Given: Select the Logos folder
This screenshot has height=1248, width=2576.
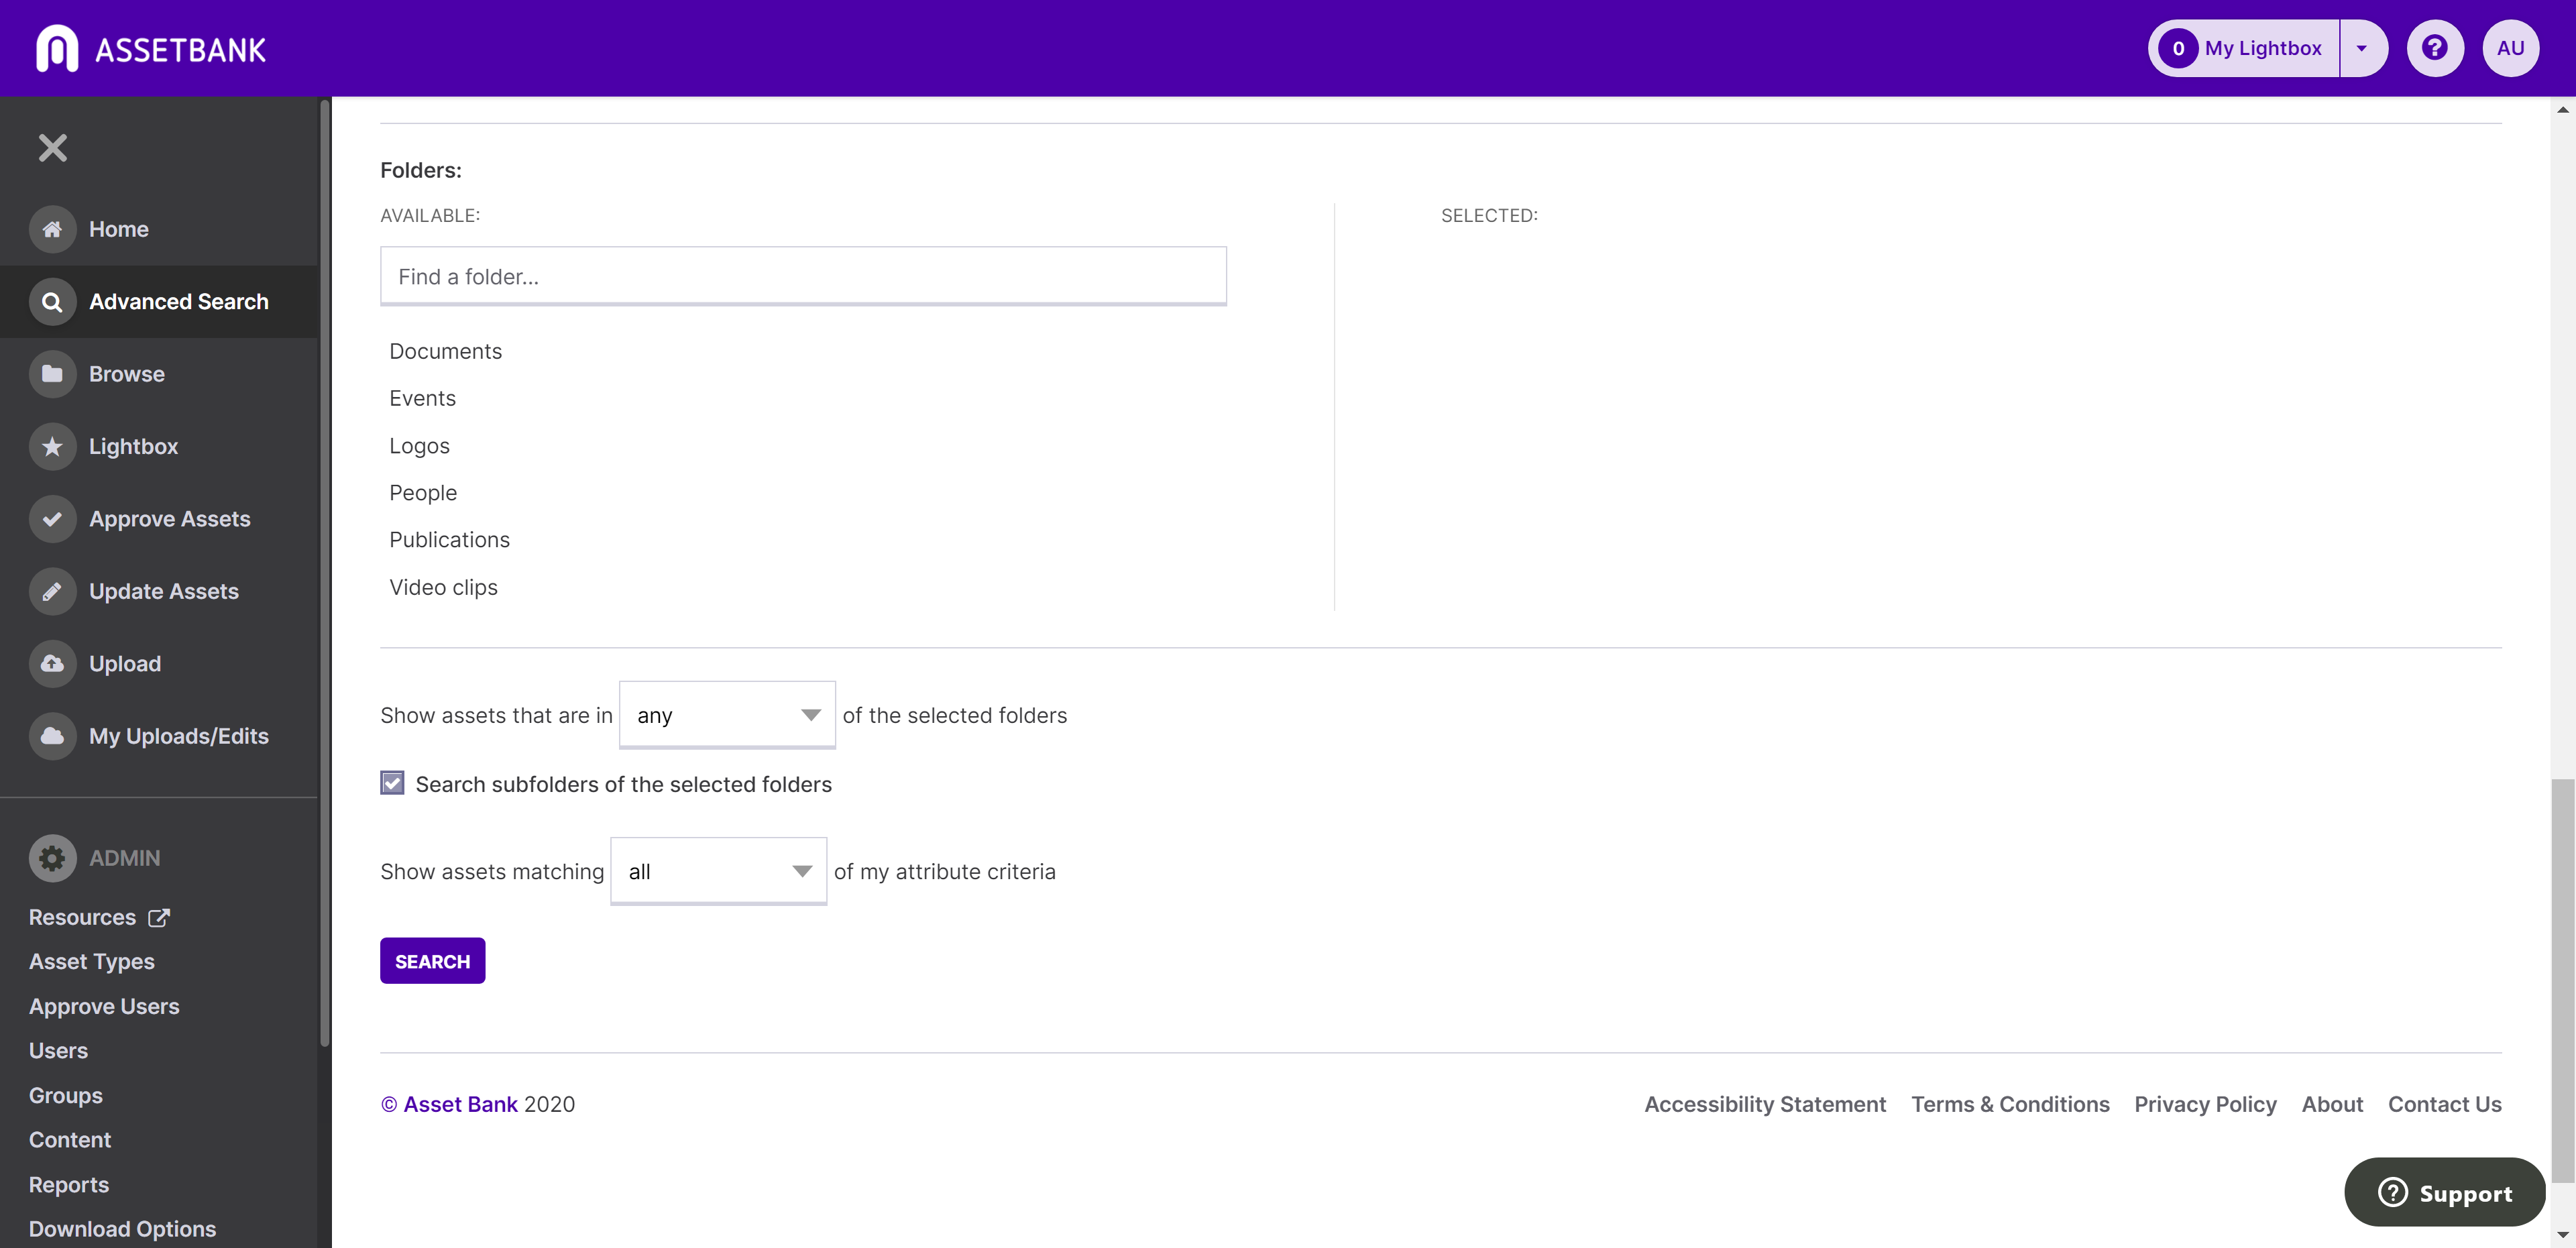Looking at the screenshot, I should 419,446.
